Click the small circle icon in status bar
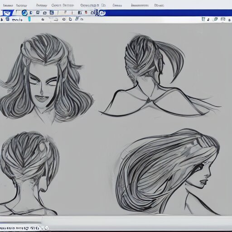 [x=47, y=227]
